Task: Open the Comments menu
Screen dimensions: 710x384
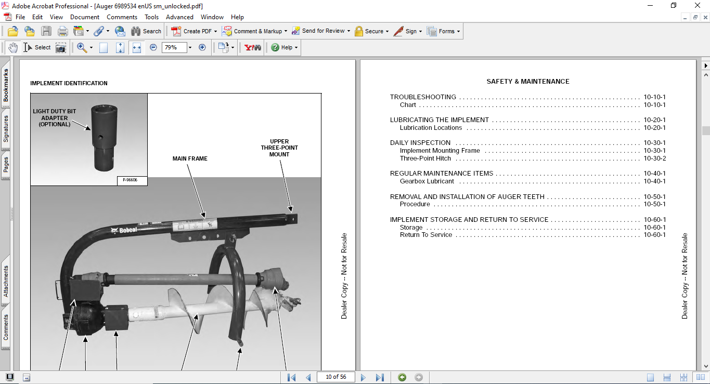Action: click(x=122, y=17)
